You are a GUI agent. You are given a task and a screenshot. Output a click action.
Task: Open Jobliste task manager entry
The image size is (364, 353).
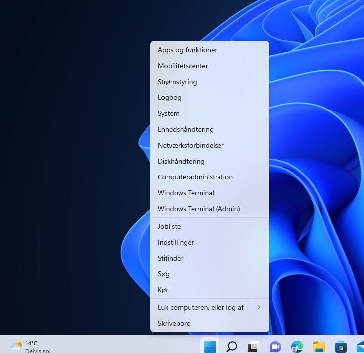210,226
